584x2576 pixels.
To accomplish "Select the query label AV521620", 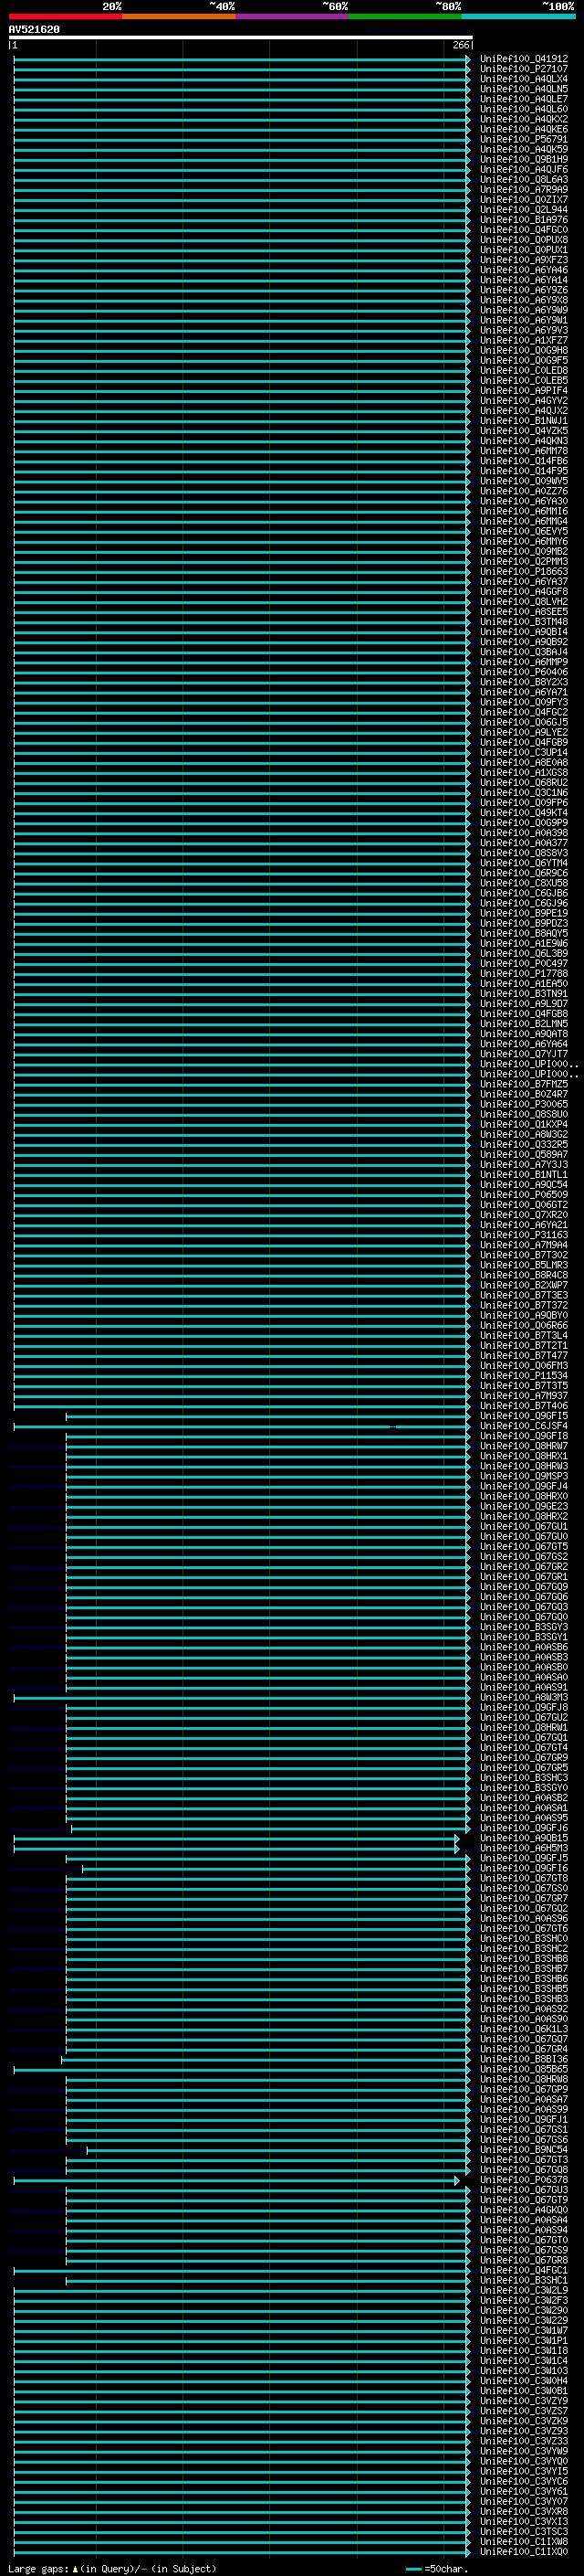I will [x=34, y=29].
